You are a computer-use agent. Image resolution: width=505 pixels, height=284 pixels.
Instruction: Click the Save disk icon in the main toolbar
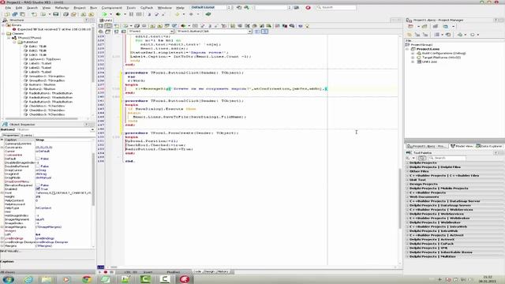56,14
